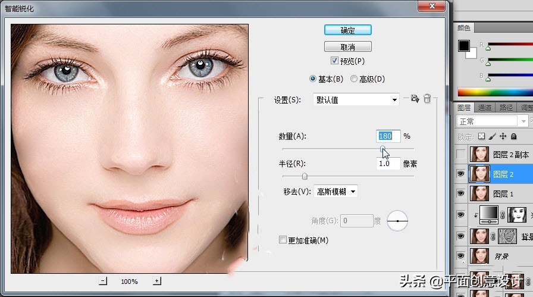This screenshot has height=297, width=533.
Task: Hide the gradient adjustment layer eye
Action: point(460,215)
